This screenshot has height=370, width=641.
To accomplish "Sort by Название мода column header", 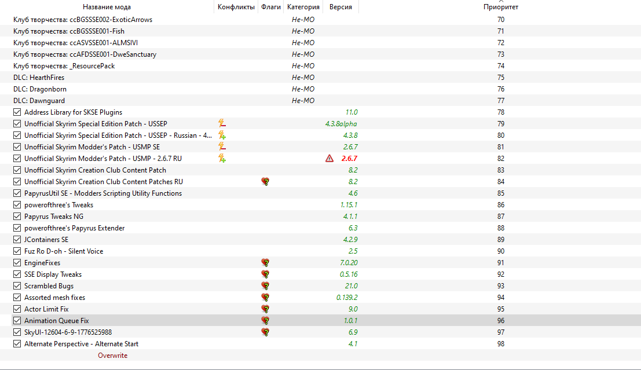I will point(107,7).
